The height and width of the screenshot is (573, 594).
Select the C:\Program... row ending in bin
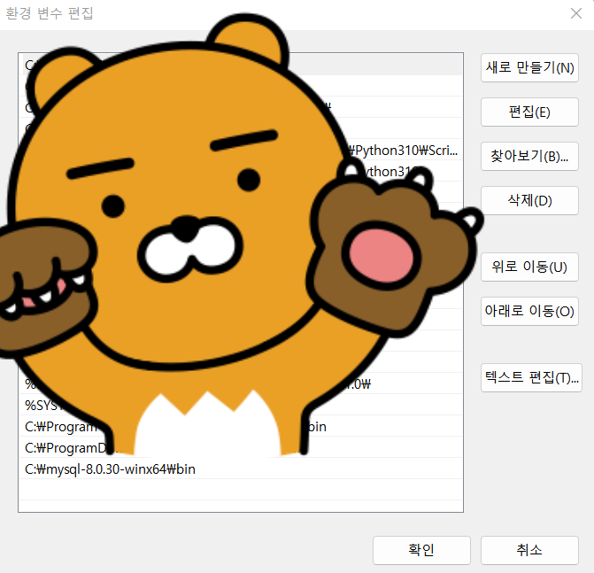(x=241, y=427)
